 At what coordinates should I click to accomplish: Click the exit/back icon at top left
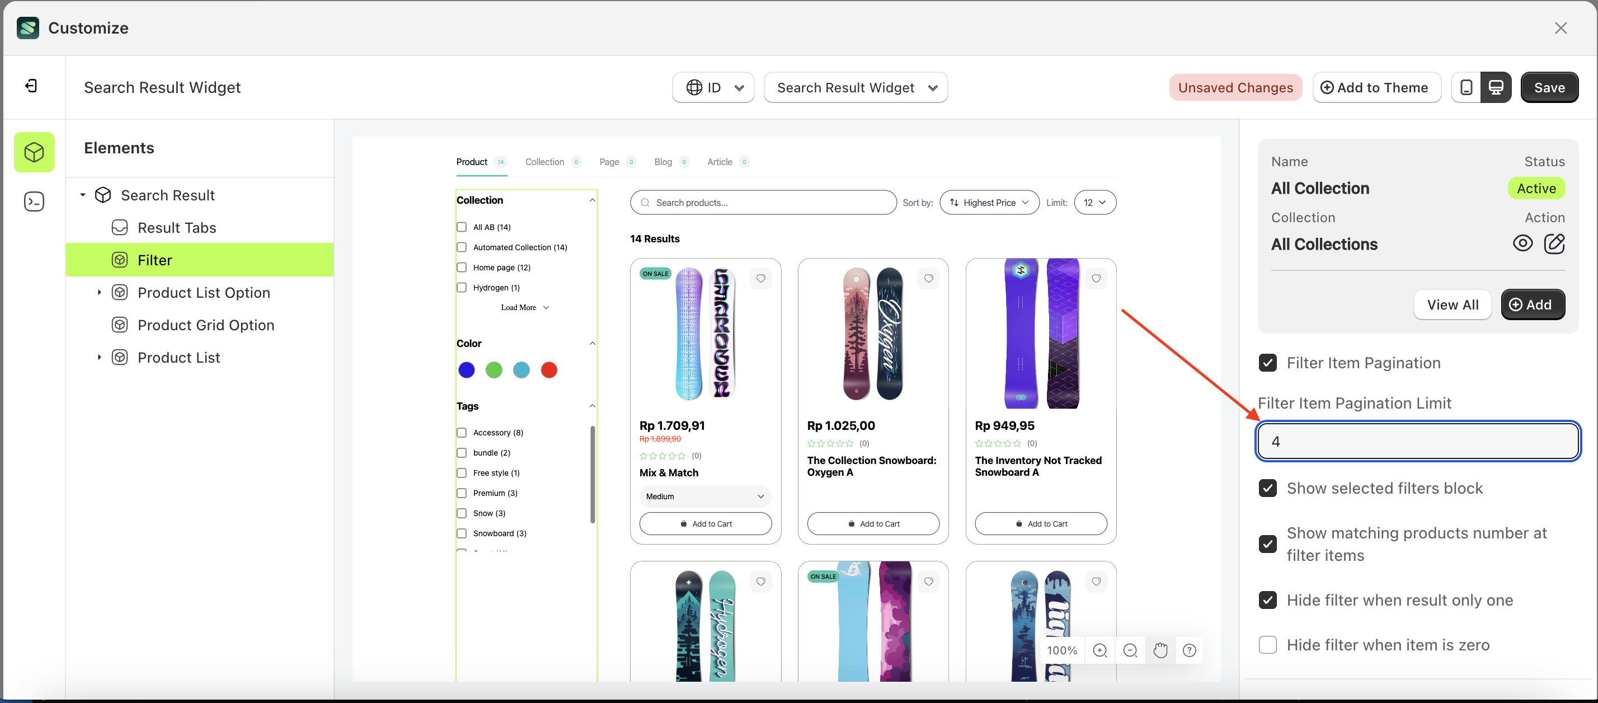31,86
